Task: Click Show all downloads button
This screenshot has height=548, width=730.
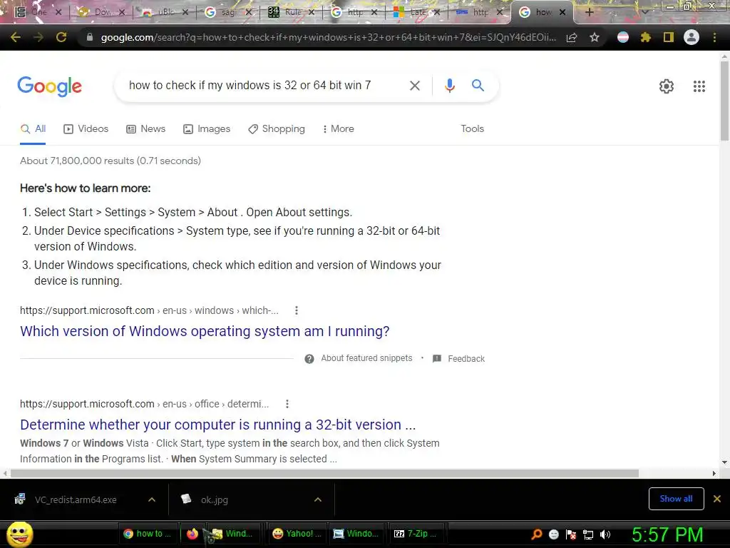Action: click(x=676, y=499)
